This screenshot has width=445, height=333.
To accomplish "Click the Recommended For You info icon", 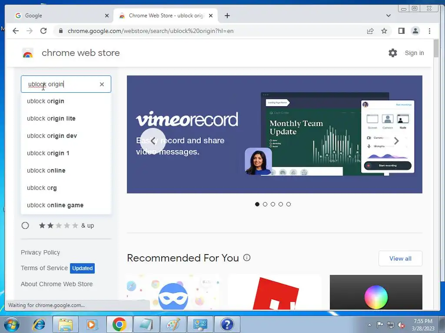I will 247,258.
